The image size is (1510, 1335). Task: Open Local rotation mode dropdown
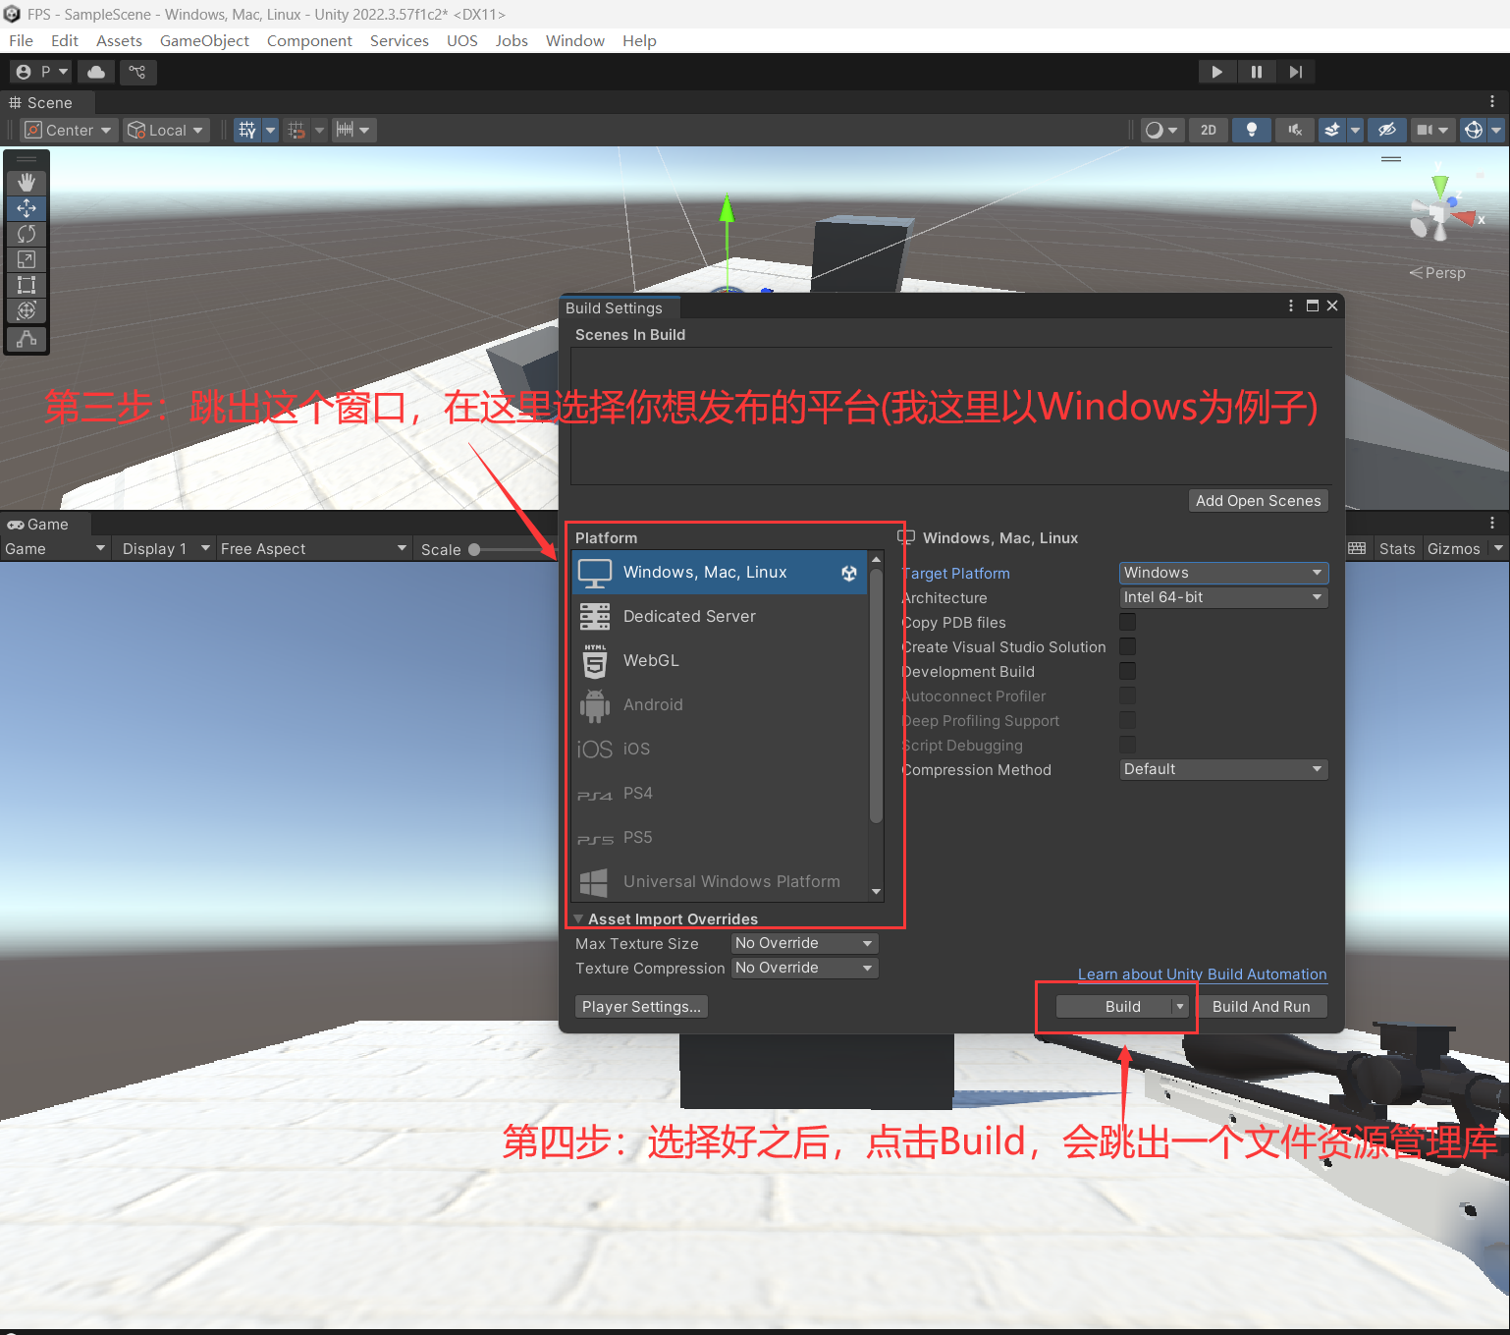(166, 130)
